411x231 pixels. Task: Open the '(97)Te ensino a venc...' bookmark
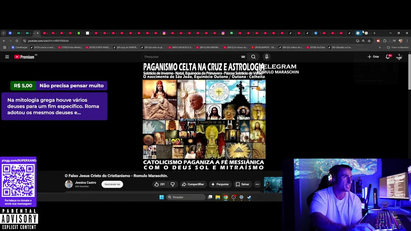43,47
